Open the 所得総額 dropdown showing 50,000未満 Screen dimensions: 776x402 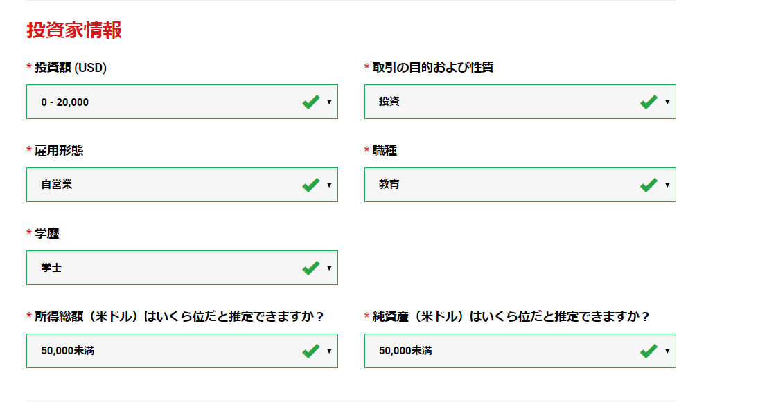click(x=182, y=351)
